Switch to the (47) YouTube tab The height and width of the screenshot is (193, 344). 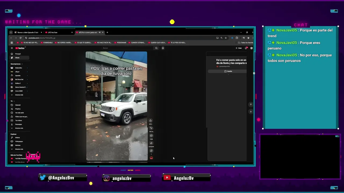(59, 32)
